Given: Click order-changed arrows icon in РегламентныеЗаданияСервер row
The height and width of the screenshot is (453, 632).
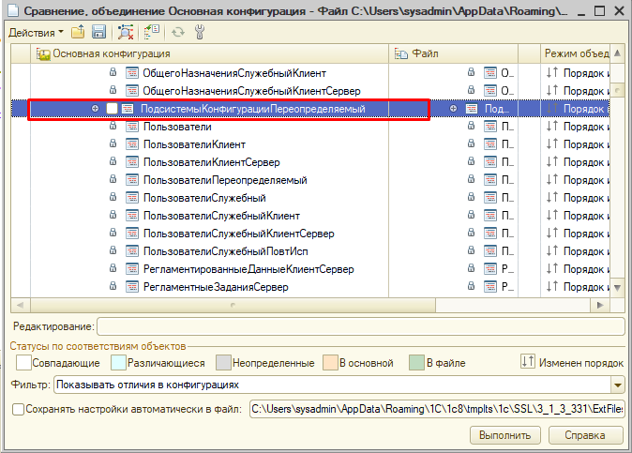Looking at the screenshot, I should (x=552, y=287).
